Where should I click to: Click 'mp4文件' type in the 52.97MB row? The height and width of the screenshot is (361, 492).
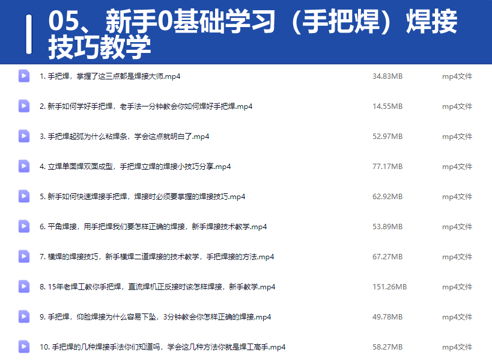457,137
